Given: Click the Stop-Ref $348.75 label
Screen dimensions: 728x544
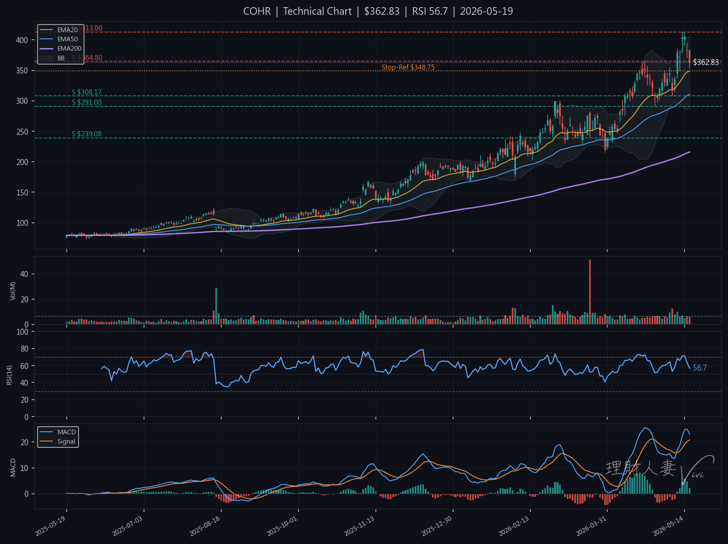Looking at the screenshot, I should point(408,68).
